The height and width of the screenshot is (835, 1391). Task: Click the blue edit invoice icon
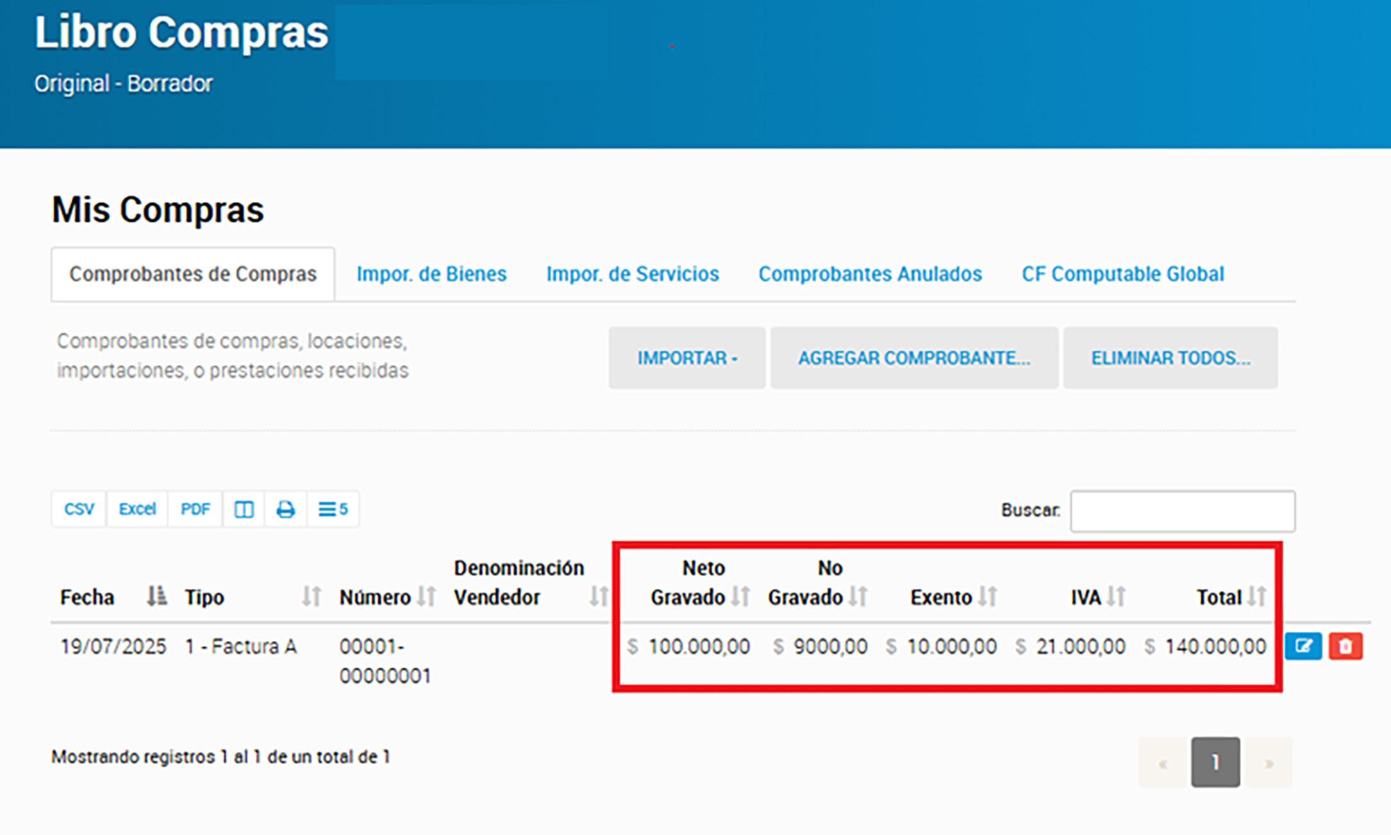[x=1303, y=646]
